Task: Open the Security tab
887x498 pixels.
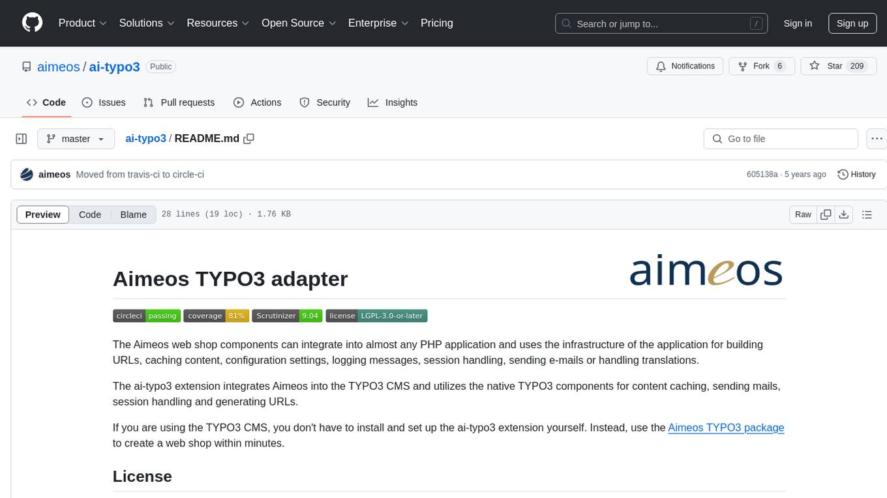Action: pos(325,102)
